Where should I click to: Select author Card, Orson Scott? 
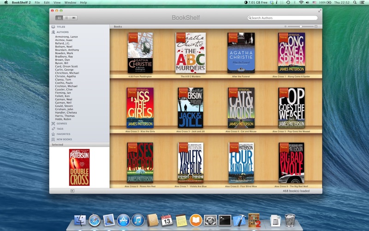tap(66, 67)
